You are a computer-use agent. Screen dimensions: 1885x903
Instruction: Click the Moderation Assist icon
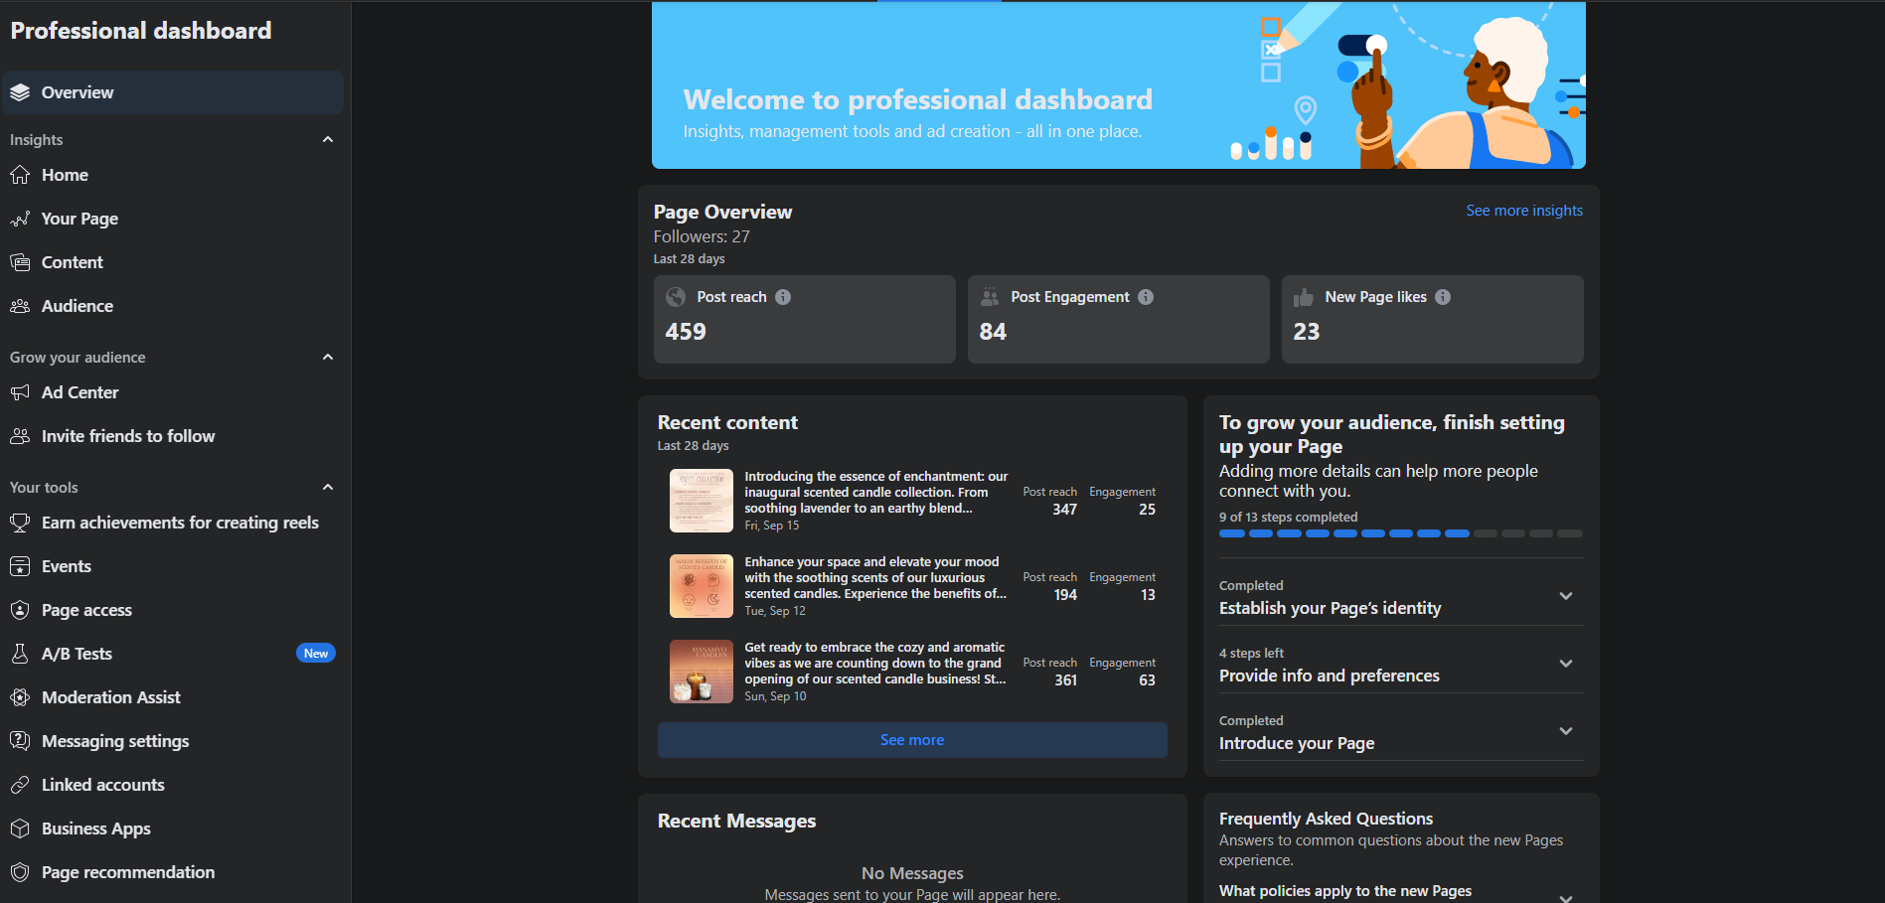(20, 697)
